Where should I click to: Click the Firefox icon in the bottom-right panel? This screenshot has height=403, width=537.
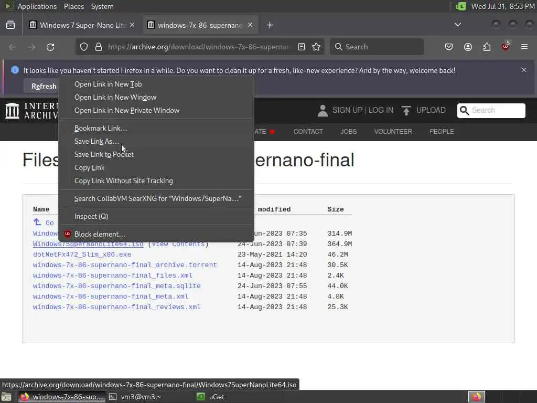coord(477,397)
